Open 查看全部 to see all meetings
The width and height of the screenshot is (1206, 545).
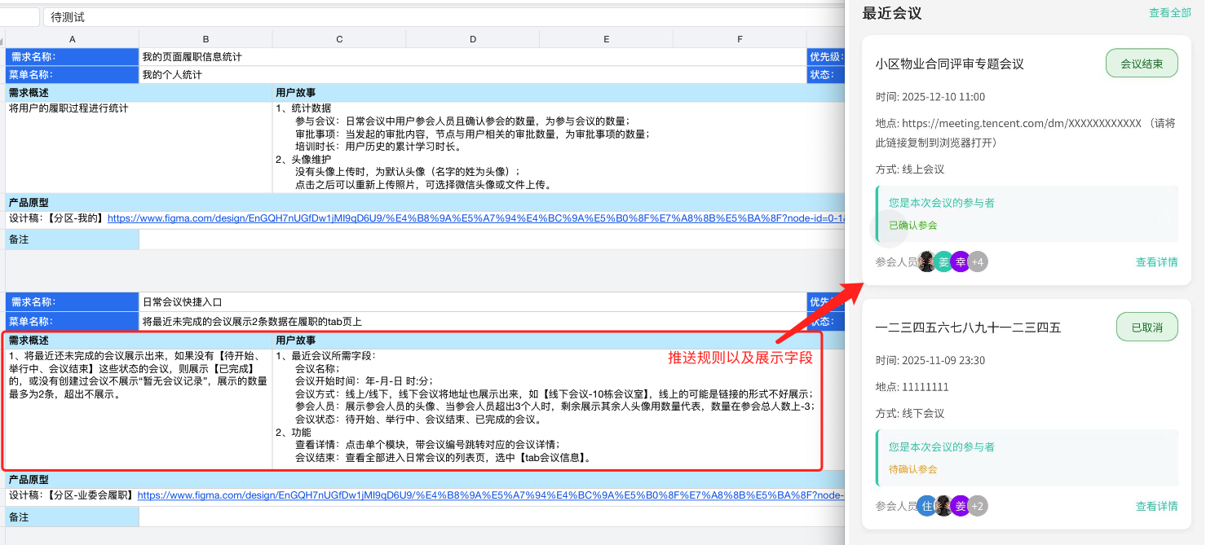[1170, 12]
